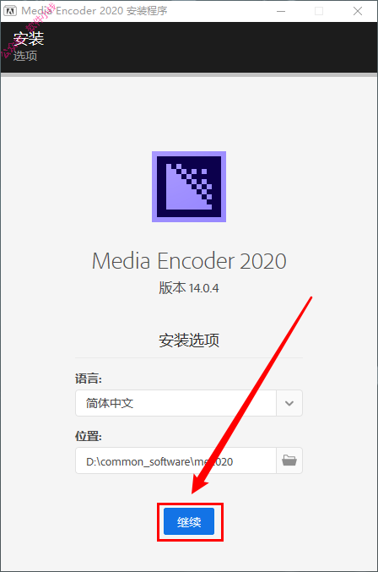378x572 pixels.
Task: Click the 安装 header text
Action: click(29, 38)
